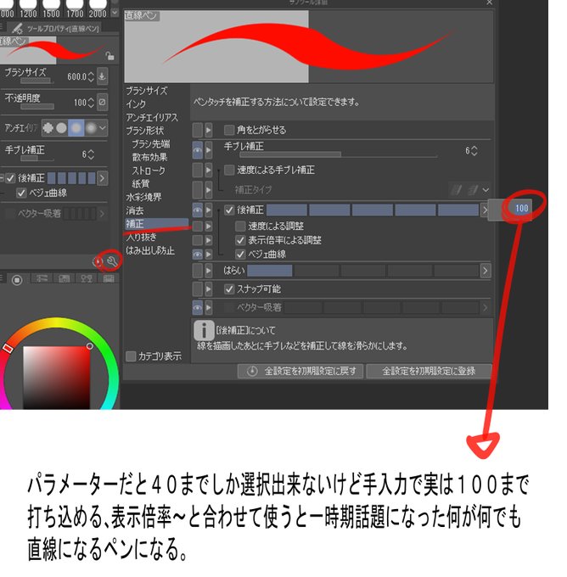Screen dimensions: 567x577
Task: Uncheck the スナップ可能 checkbox
Action: [229, 288]
